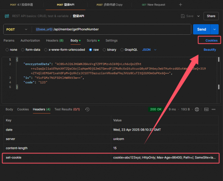Open response history clock icon

click(87, 109)
